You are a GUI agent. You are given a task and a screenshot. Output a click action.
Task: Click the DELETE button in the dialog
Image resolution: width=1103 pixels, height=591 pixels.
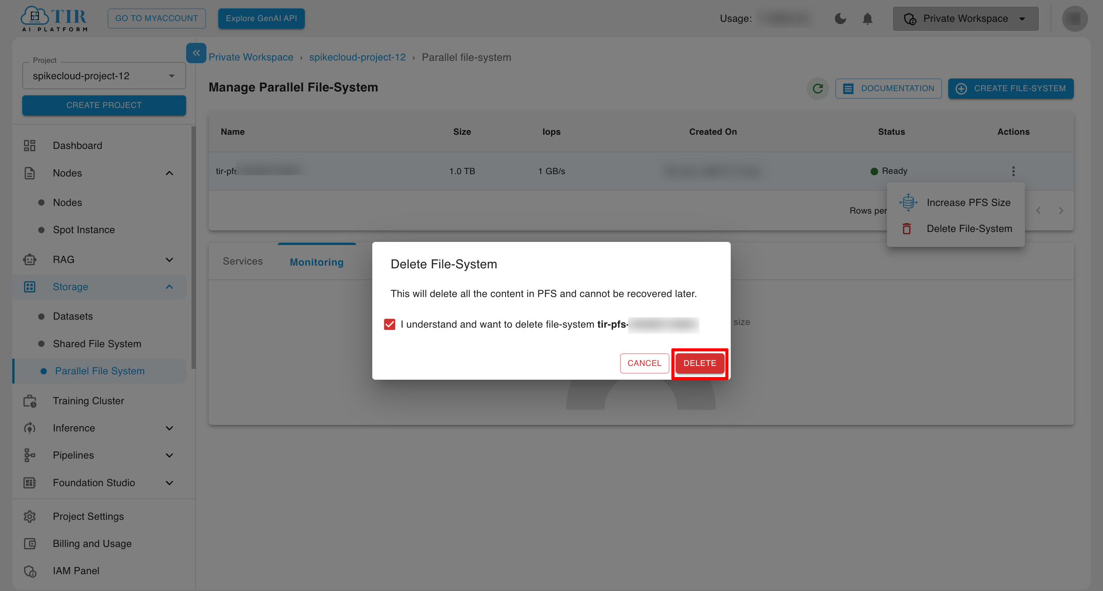point(700,363)
